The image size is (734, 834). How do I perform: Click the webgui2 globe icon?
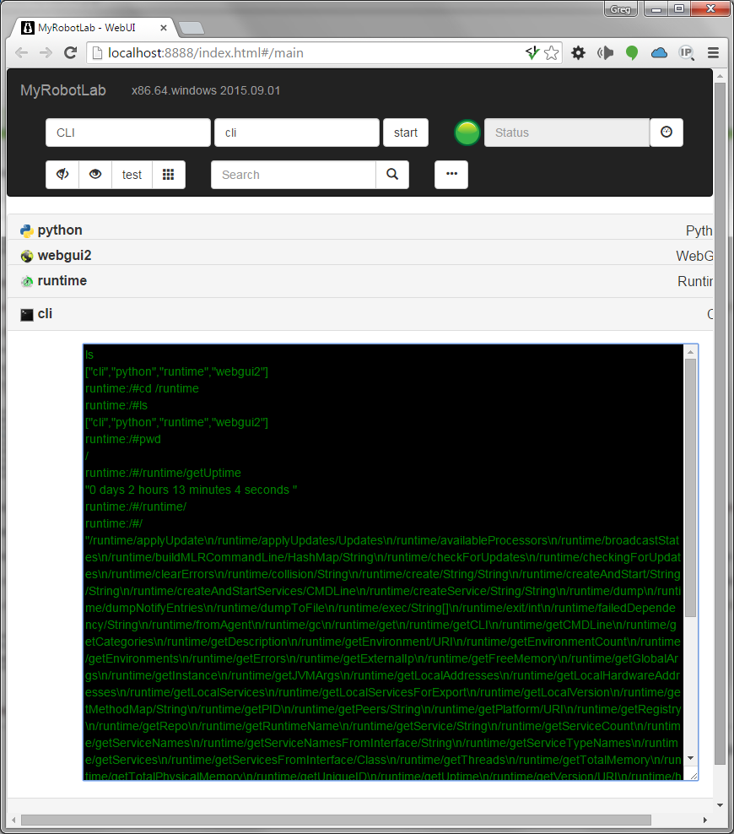pos(26,257)
